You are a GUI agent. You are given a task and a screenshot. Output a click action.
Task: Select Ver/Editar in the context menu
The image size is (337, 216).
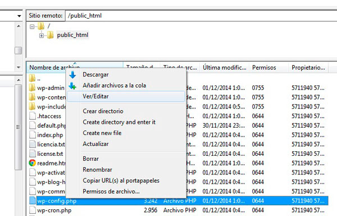(x=126, y=96)
